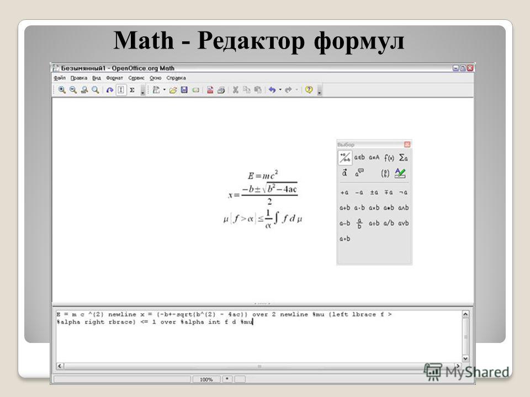Open the Правка menu
530x397 pixels.
click(79, 78)
